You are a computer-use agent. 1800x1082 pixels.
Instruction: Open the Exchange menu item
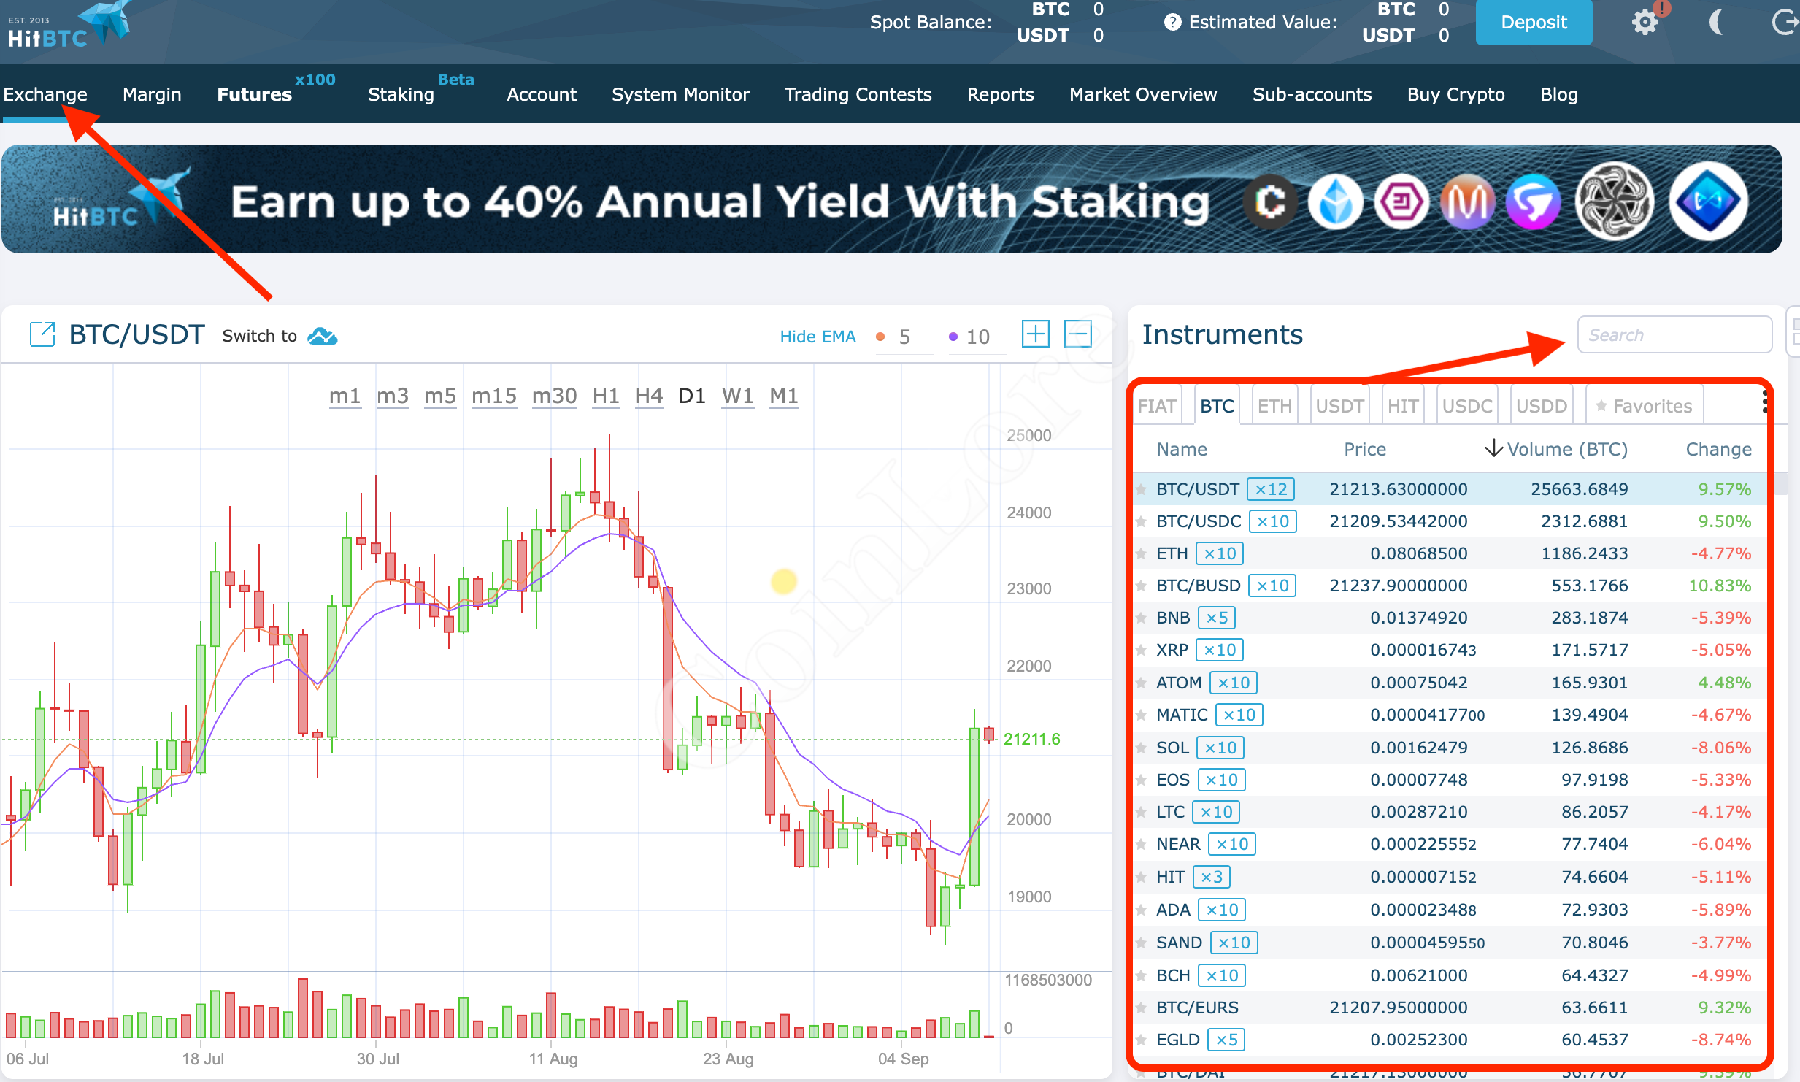click(45, 94)
